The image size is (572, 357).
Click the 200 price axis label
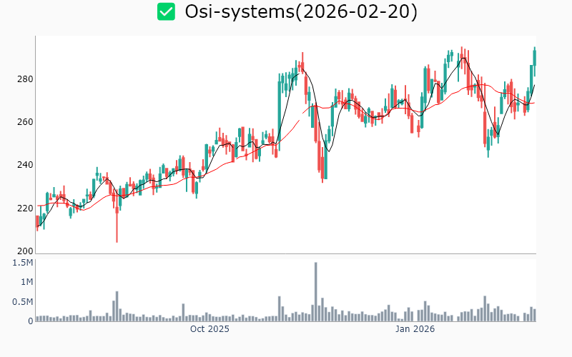tap(24, 251)
